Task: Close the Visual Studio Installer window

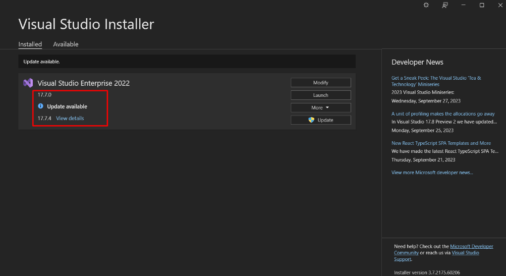Action: (500, 5)
